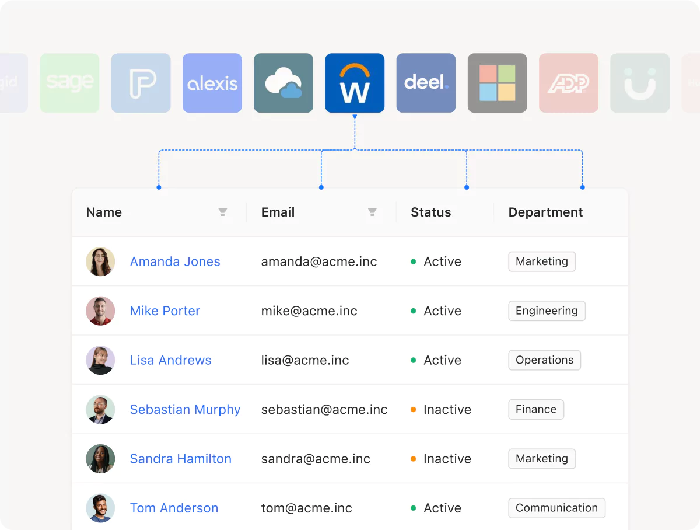Screen dimensions: 700x530
Task: Select email mike@acme.inc
Action: [x=309, y=311]
